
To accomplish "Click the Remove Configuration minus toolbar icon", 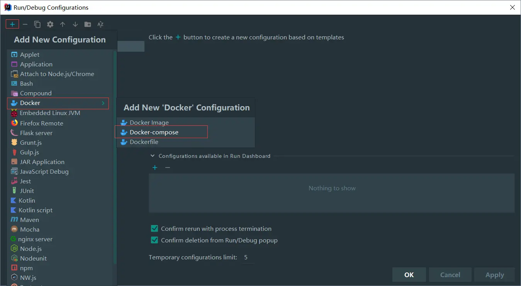I will [25, 24].
